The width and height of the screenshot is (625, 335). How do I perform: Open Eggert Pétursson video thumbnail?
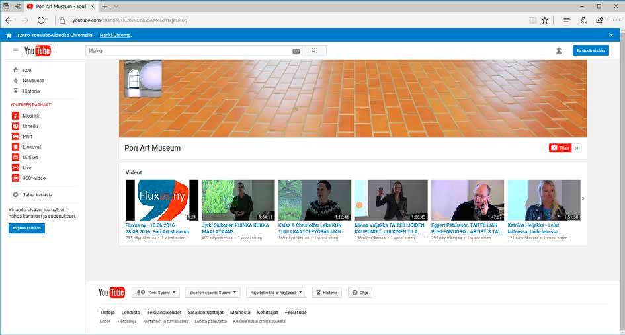coord(468,200)
